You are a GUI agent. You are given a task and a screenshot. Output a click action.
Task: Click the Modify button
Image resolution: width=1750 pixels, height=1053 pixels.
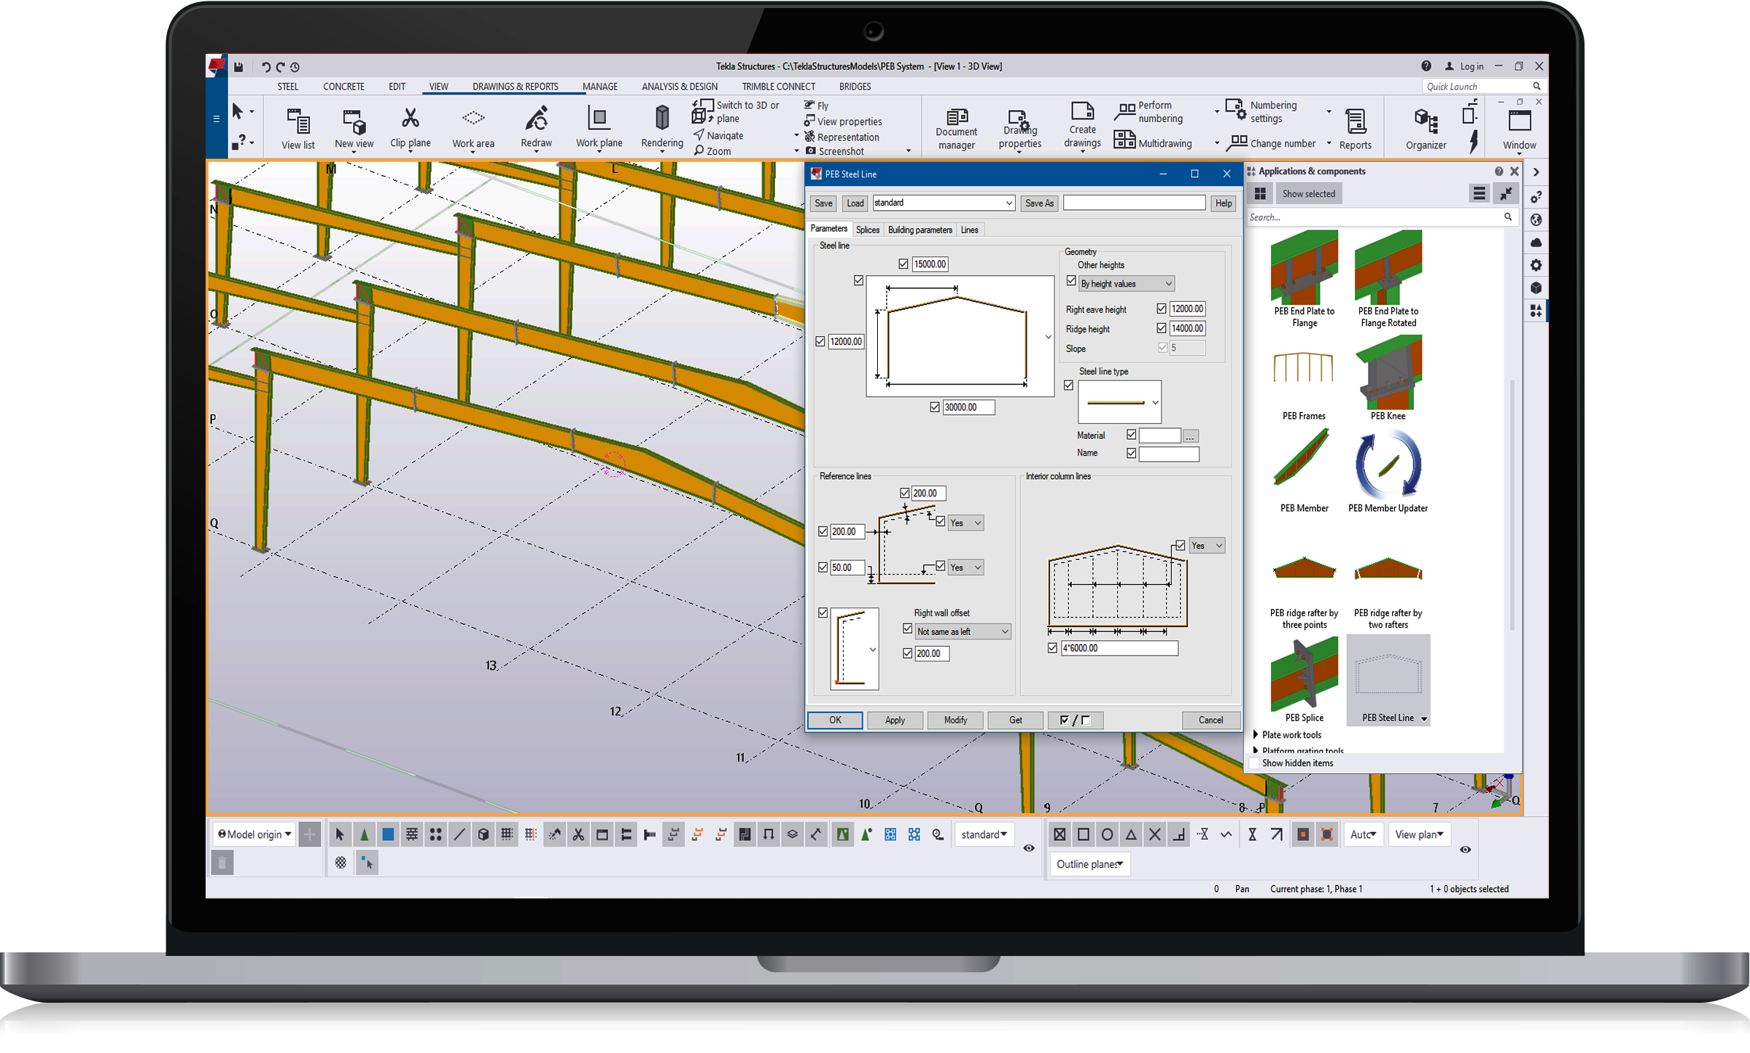point(955,720)
